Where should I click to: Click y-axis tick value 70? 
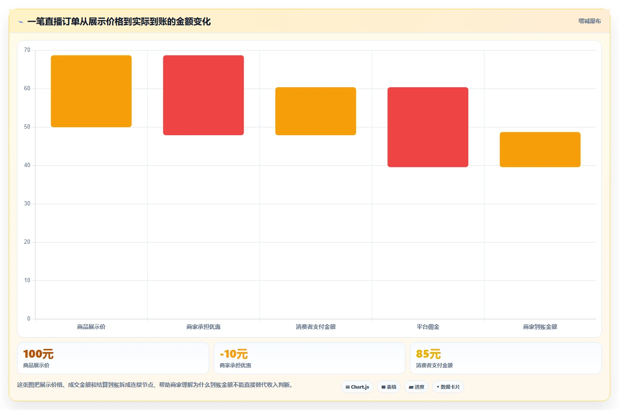pyautogui.click(x=27, y=50)
